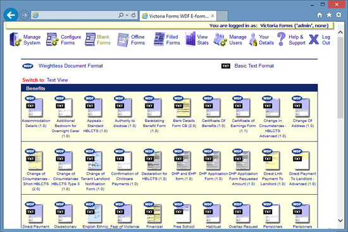Viewport: 348px width, 232px height.
Task: Expand the address bar dropdown arrow
Action: coord(127,15)
